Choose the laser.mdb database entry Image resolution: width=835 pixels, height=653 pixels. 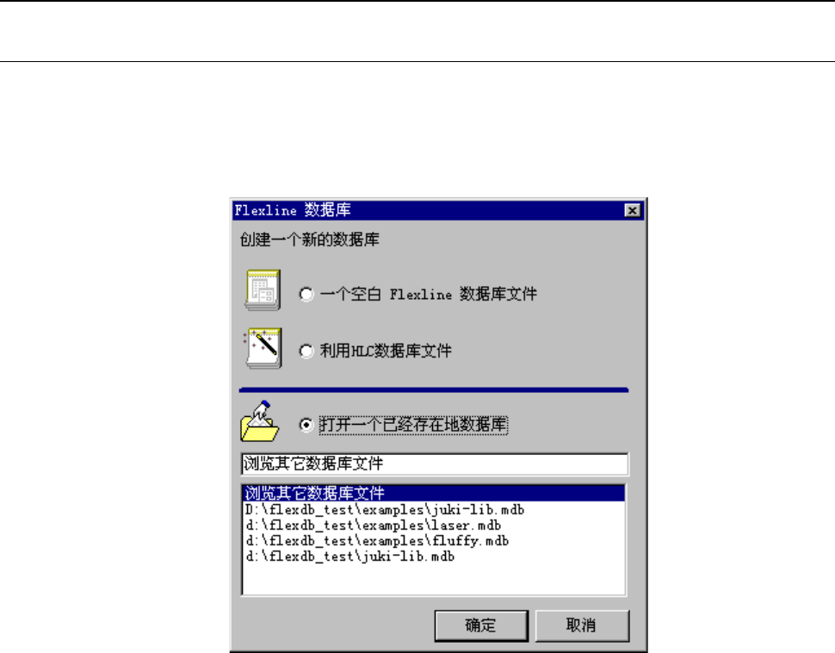(x=434, y=525)
